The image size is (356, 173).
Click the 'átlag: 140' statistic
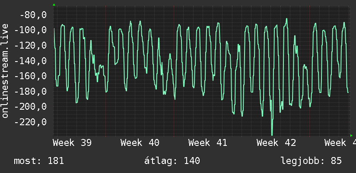tap(172, 161)
